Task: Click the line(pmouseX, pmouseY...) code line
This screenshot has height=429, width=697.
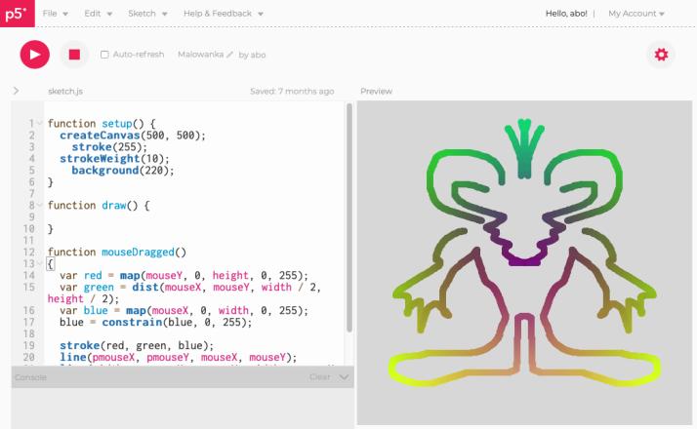Action: tap(179, 357)
